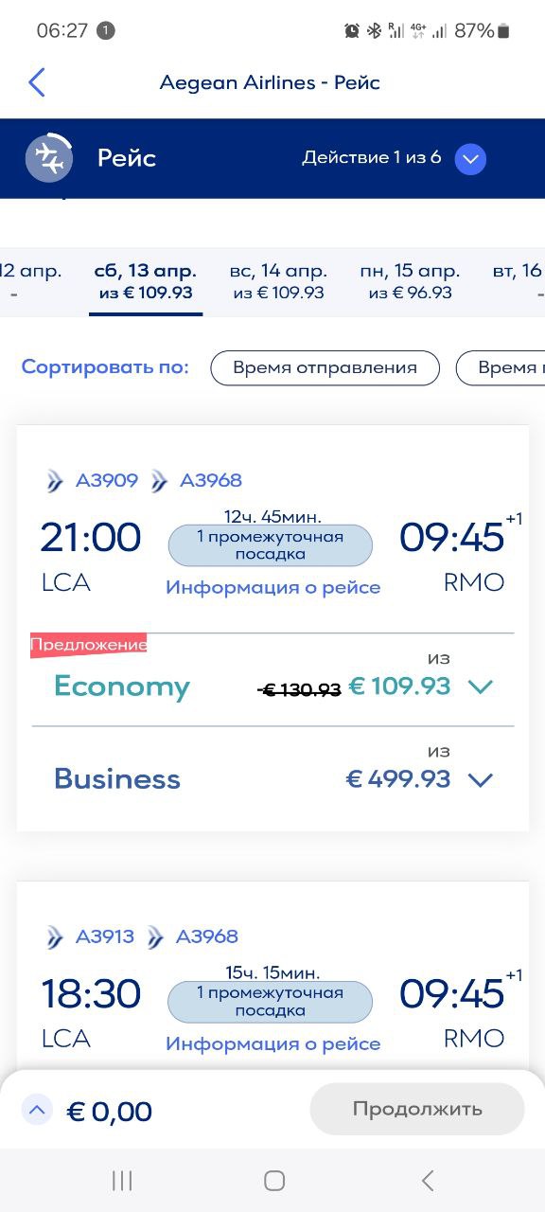This screenshot has width=545, height=1212.
Task: Click the Aegean logo beside A3913
Action: pyautogui.click(x=55, y=937)
